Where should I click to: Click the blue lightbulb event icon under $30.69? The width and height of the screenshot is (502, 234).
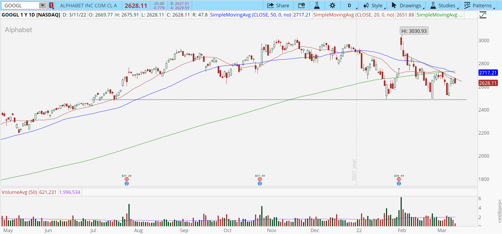399,184
